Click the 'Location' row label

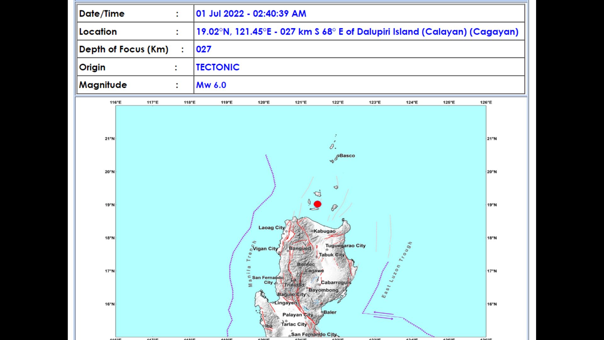(x=98, y=31)
